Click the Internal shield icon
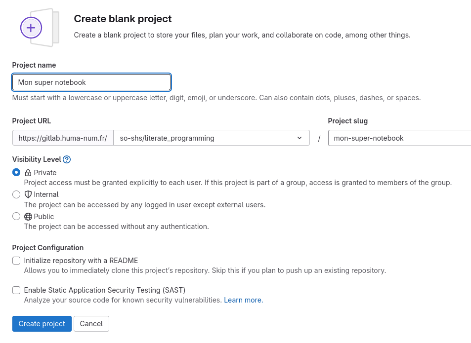The width and height of the screenshot is (471, 343). point(28,194)
